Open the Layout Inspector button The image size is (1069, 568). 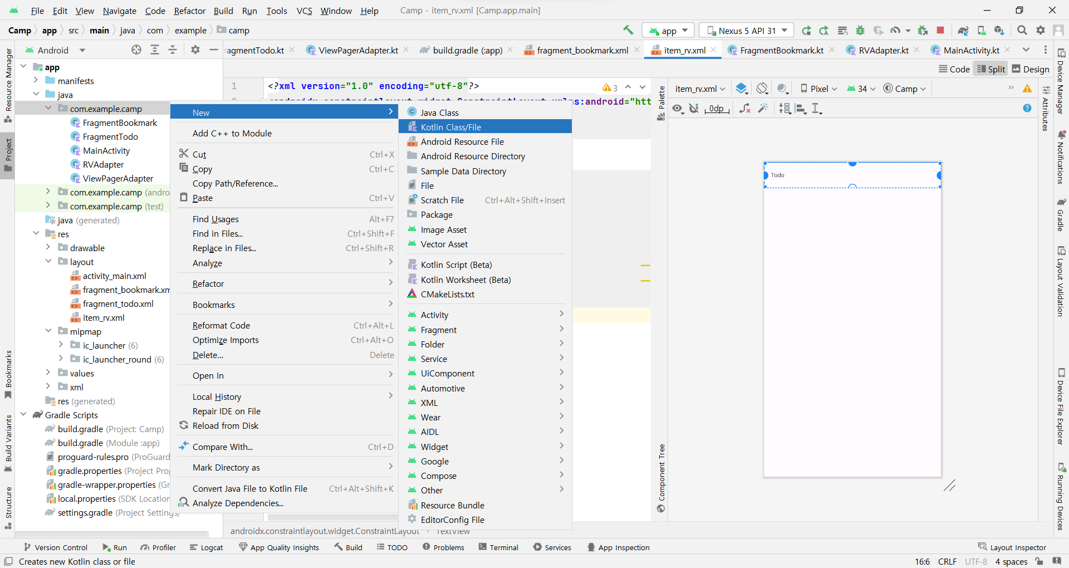pyautogui.click(x=1012, y=547)
